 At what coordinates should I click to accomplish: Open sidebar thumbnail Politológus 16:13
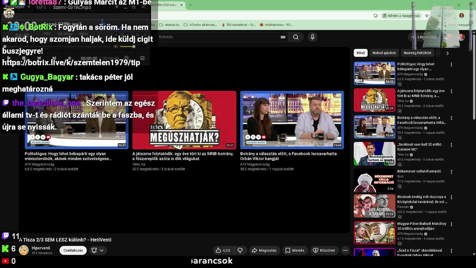click(x=374, y=73)
